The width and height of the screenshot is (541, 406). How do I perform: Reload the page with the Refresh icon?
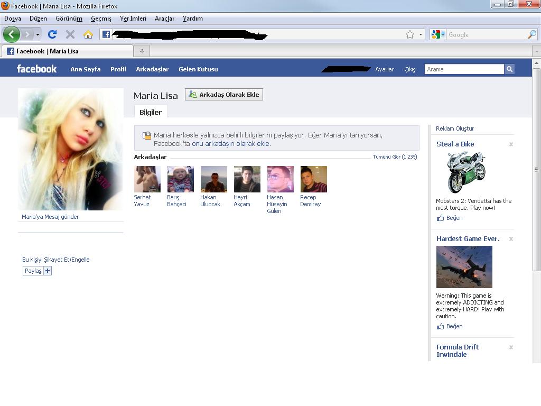click(x=52, y=34)
